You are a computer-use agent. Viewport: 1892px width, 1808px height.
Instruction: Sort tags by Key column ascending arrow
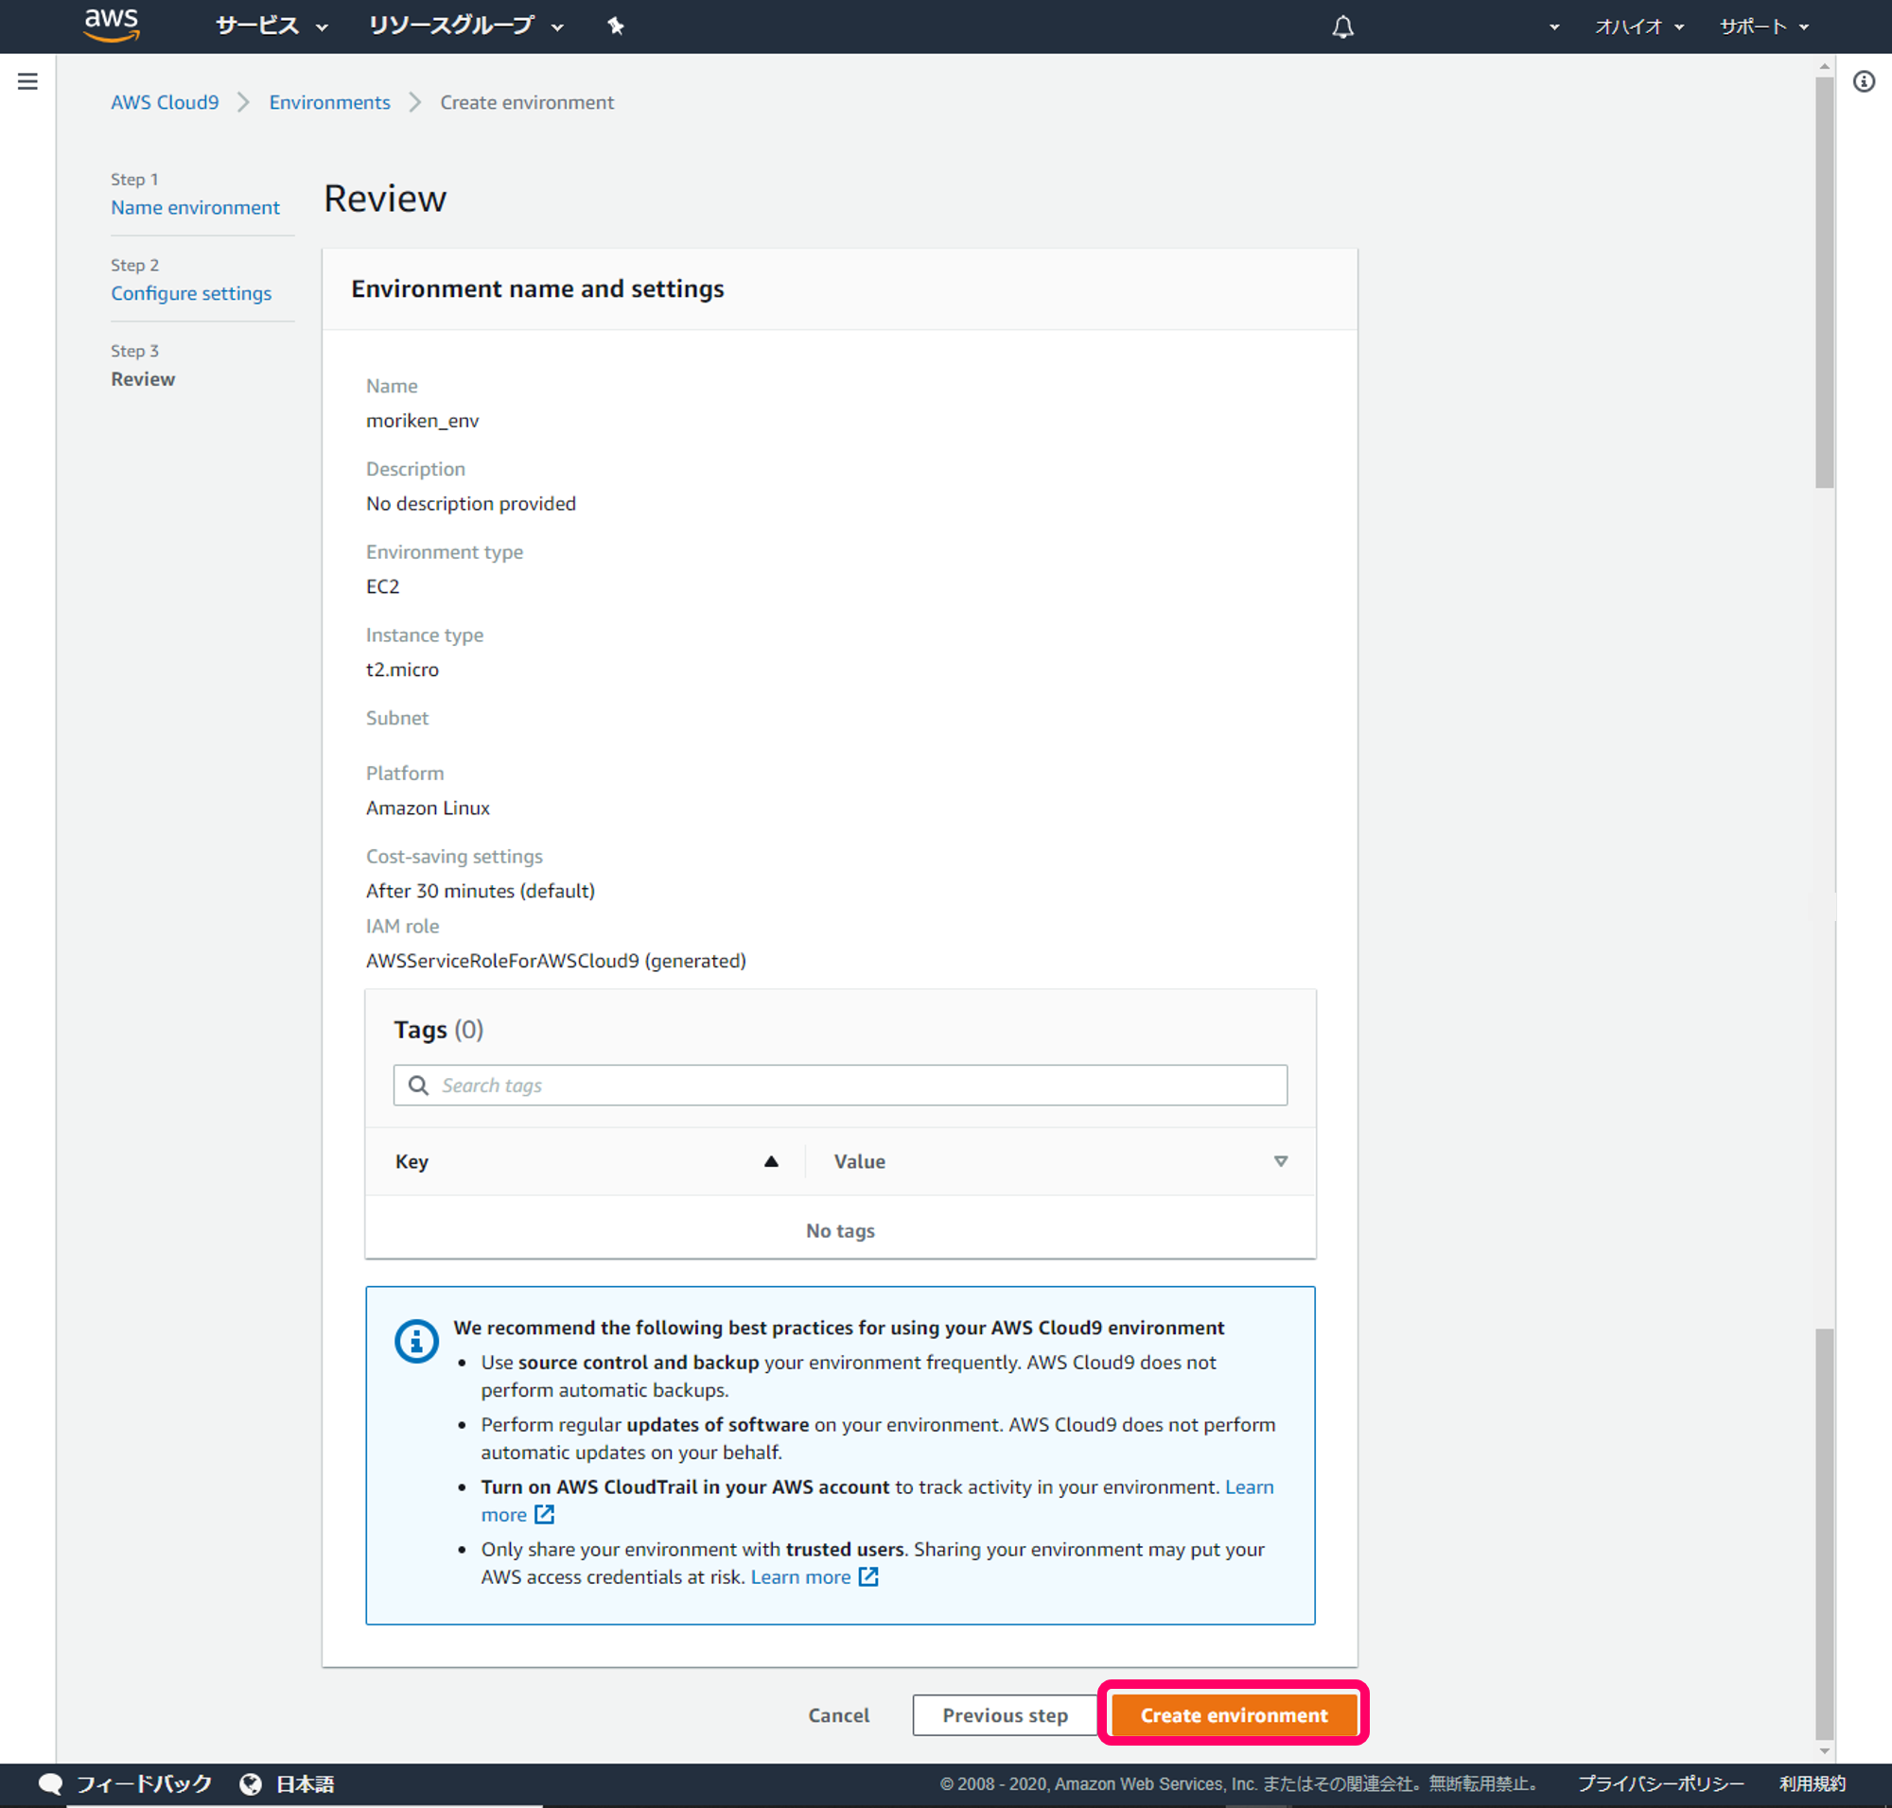pos(770,1161)
